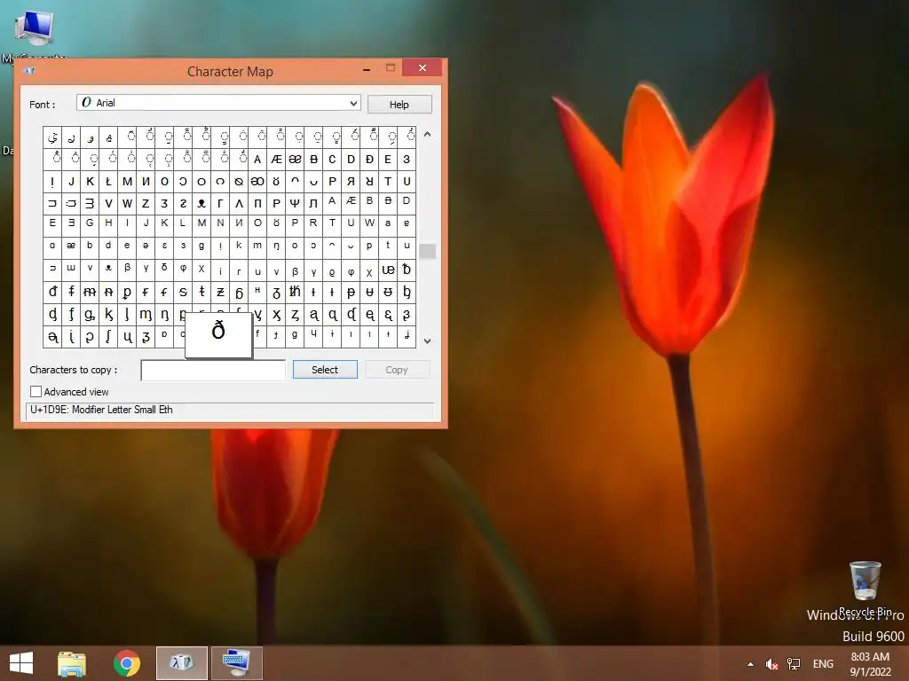Close the Character Map window

[422, 67]
